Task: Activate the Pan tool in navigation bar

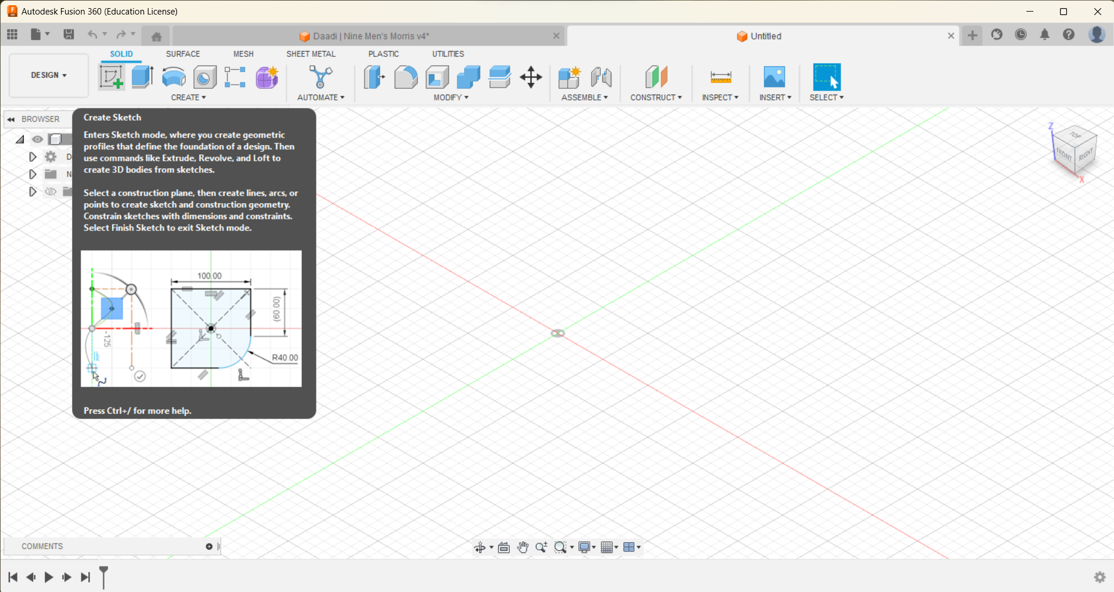Action: (522, 547)
